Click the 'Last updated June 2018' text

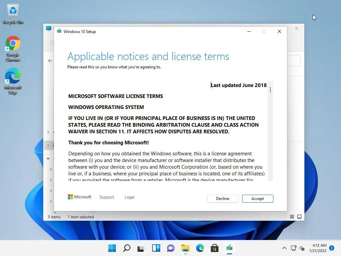tap(239, 85)
